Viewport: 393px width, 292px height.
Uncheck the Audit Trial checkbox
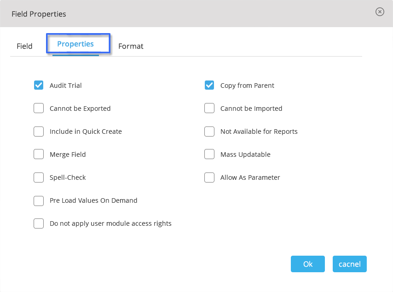pos(39,85)
